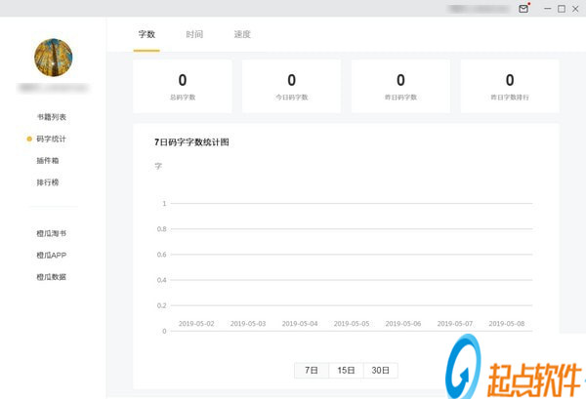
Task: Click the 2019-05-08 axis date label
Action: pos(506,323)
